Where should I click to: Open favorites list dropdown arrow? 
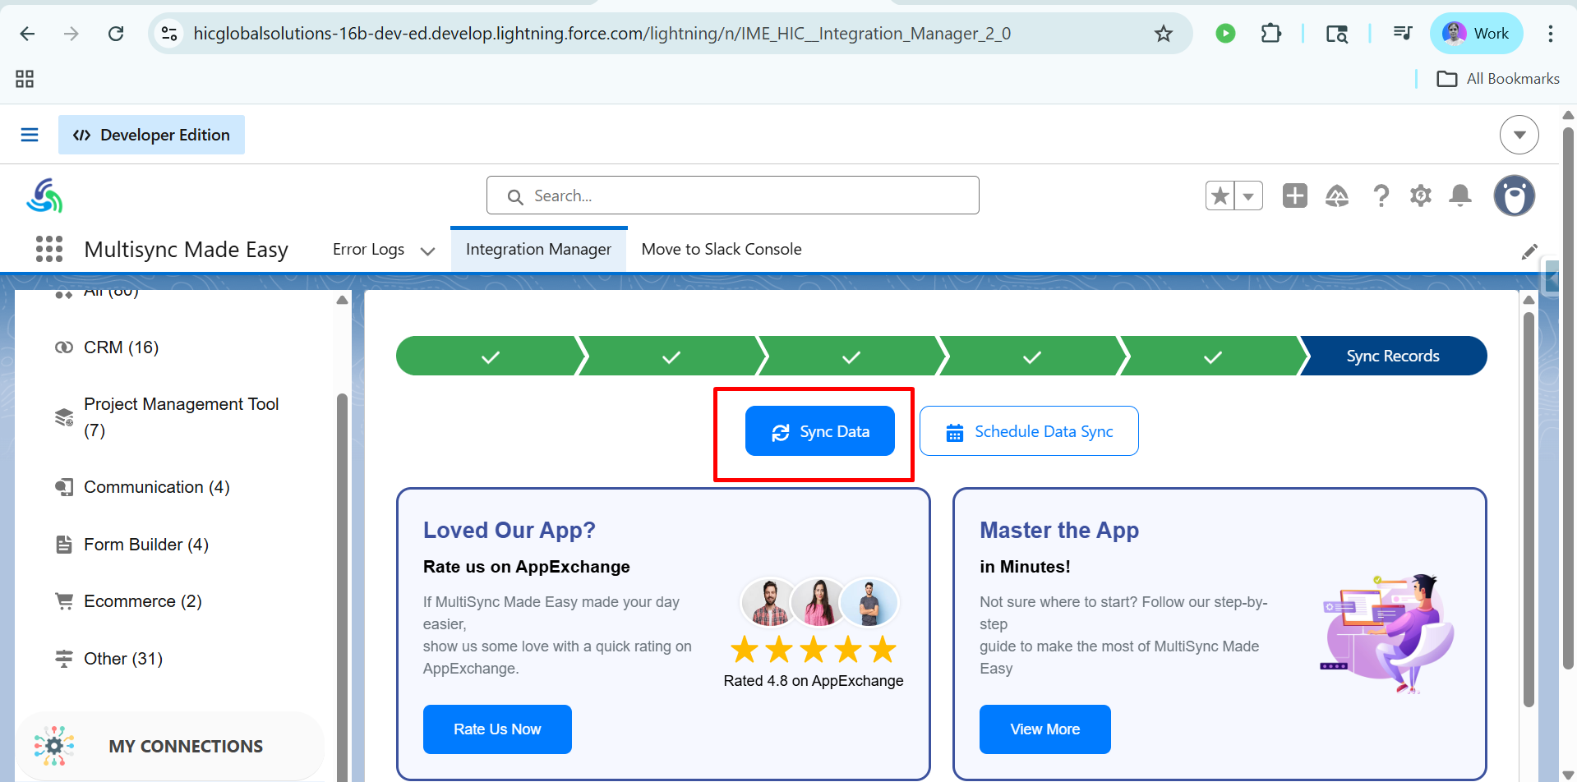coord(1248,195)
